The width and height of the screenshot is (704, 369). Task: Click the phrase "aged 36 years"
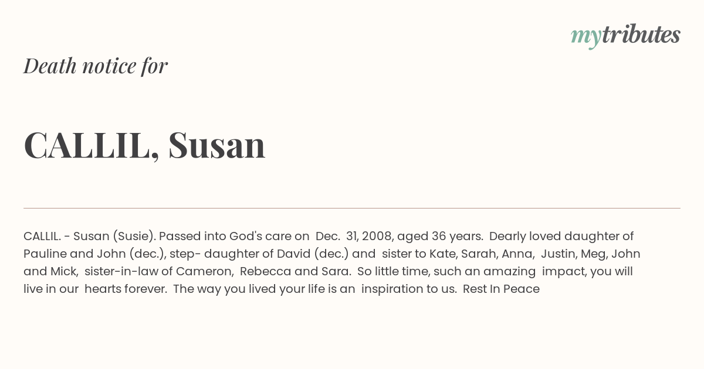pos(440,237)
